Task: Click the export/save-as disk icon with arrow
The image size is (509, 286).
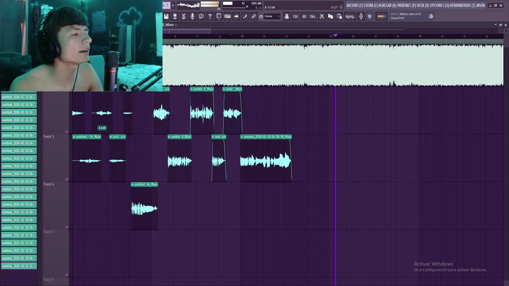Action: point(175,16)
